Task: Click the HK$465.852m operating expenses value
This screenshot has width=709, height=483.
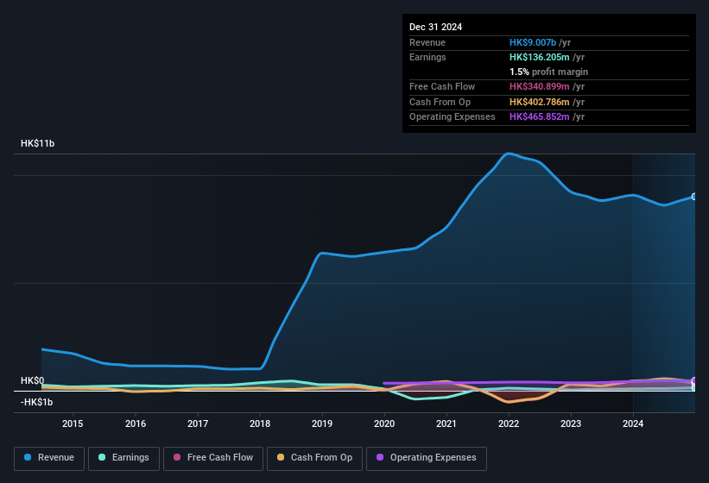Action: click(x=540, y=117)
